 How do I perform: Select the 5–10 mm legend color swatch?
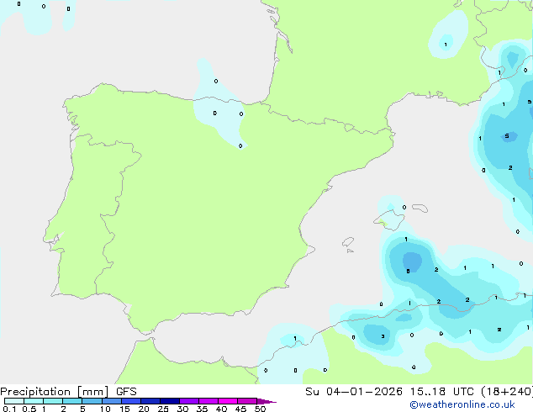tap(92, 401)
